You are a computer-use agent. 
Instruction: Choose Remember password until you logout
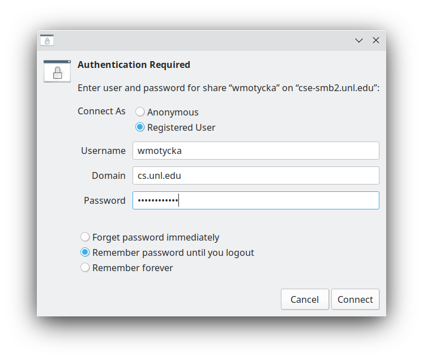click(85, 252)
